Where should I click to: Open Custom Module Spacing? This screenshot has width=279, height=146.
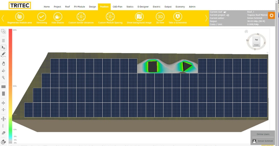110,17
